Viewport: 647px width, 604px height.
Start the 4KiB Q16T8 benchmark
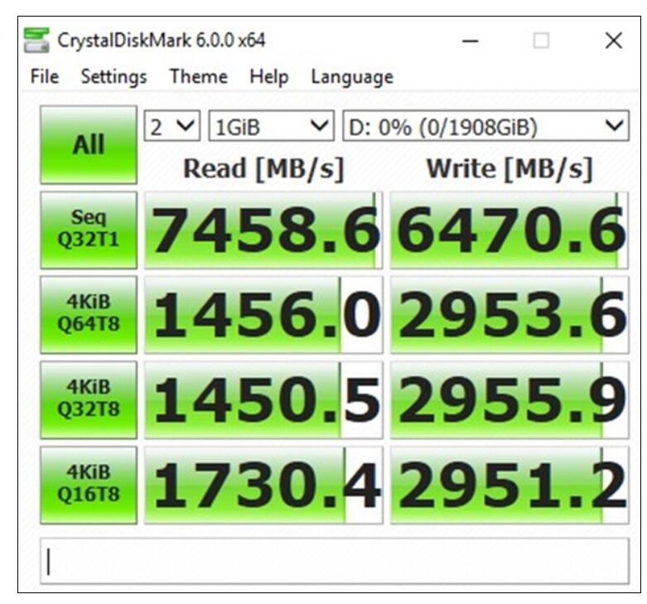click(x=89, y=486)
